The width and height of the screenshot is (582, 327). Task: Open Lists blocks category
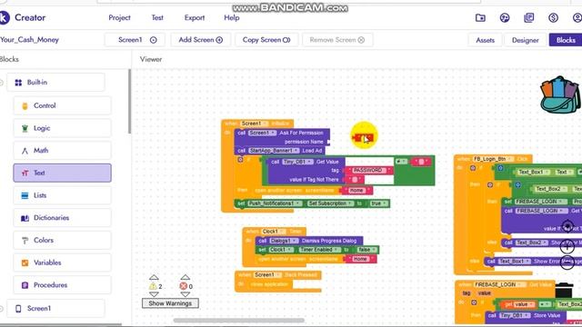[62, 195]
